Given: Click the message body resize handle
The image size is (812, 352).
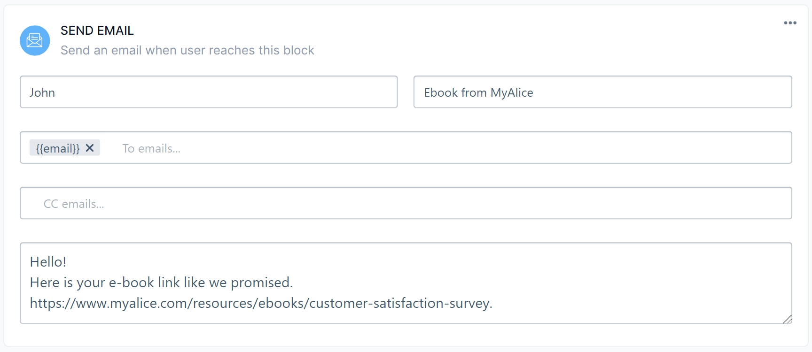Looking at the screenshot, I should 787,319.
